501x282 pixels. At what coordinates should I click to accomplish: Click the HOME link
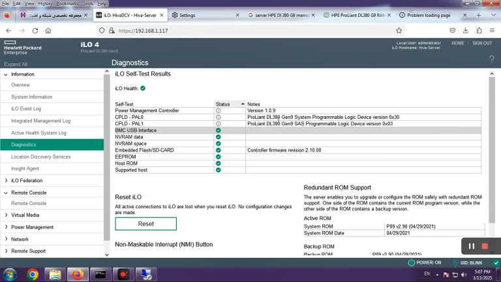(x=457, y=43)
